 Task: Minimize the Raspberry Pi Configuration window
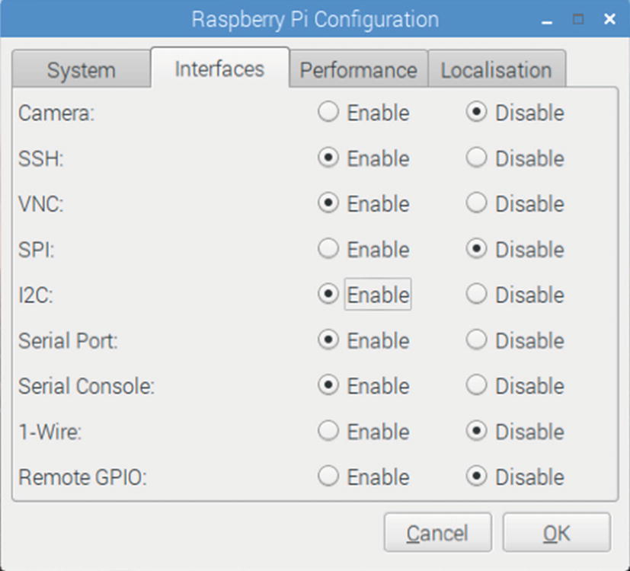(x=546, y=21)
